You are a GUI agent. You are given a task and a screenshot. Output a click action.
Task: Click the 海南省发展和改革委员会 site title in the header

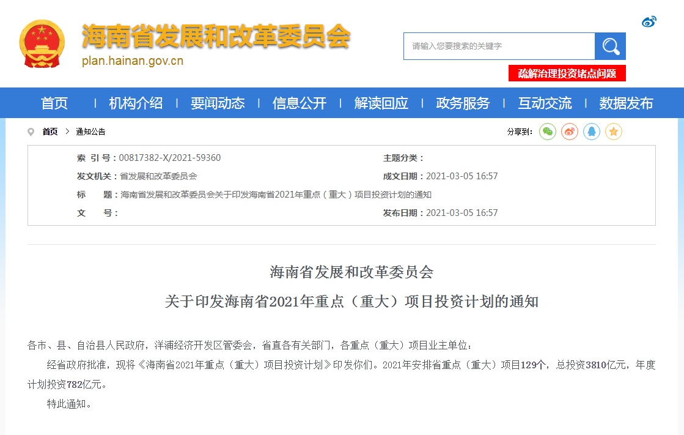pyautogui.click(x=216, y=37)
